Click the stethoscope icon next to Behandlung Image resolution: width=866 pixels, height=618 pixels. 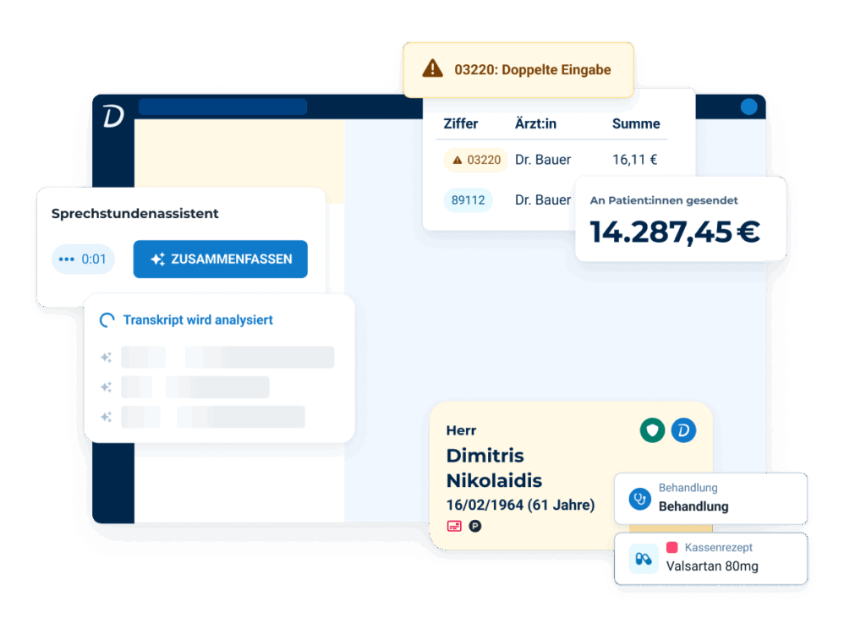639,498
